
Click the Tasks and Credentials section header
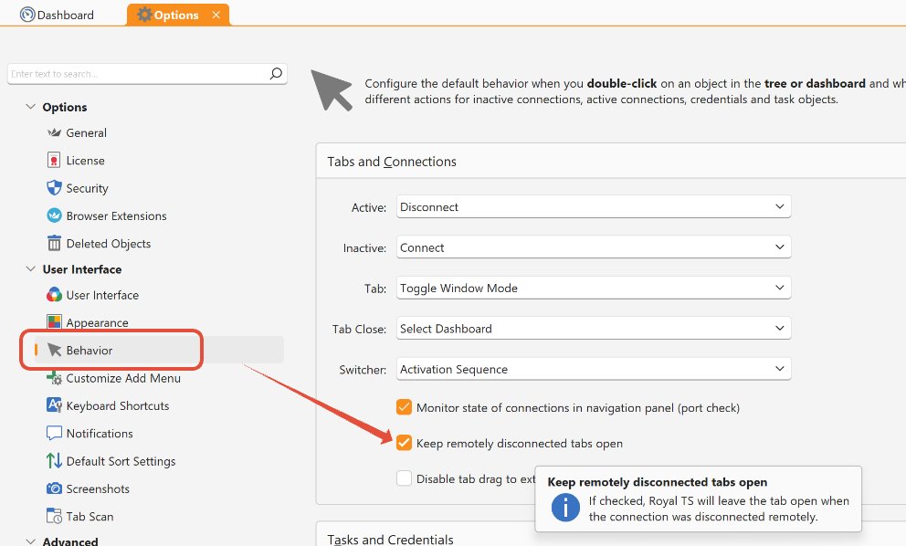390,539
